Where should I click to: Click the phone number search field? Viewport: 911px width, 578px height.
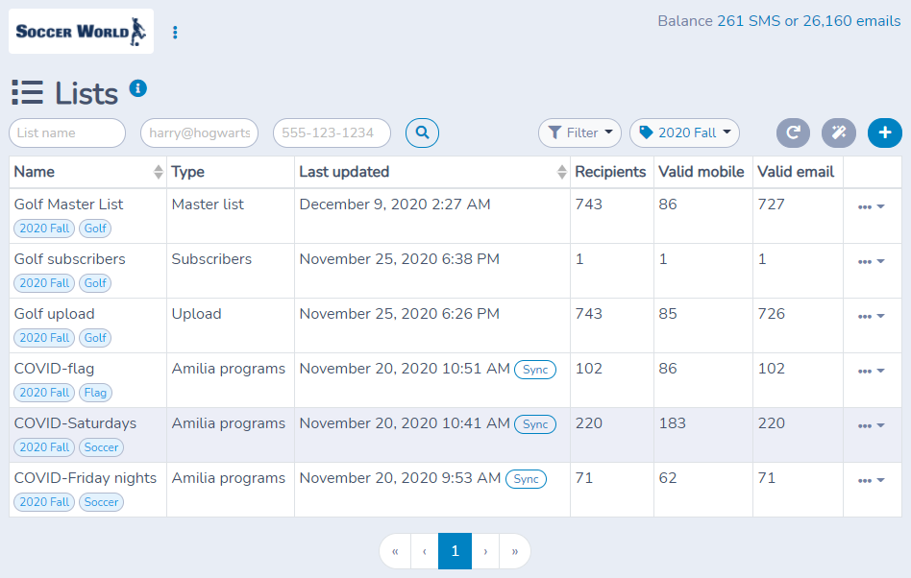(332, 132)
